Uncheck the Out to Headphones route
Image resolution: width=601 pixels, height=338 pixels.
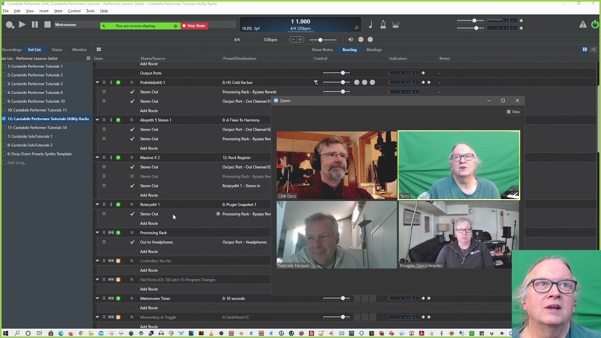tap(132, 242)
